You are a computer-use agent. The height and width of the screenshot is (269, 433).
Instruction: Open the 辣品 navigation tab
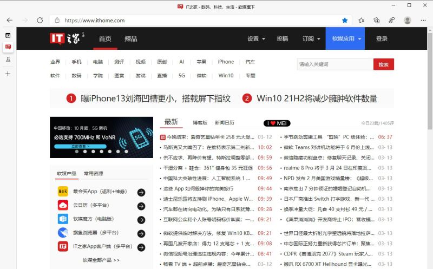[130, 38]
